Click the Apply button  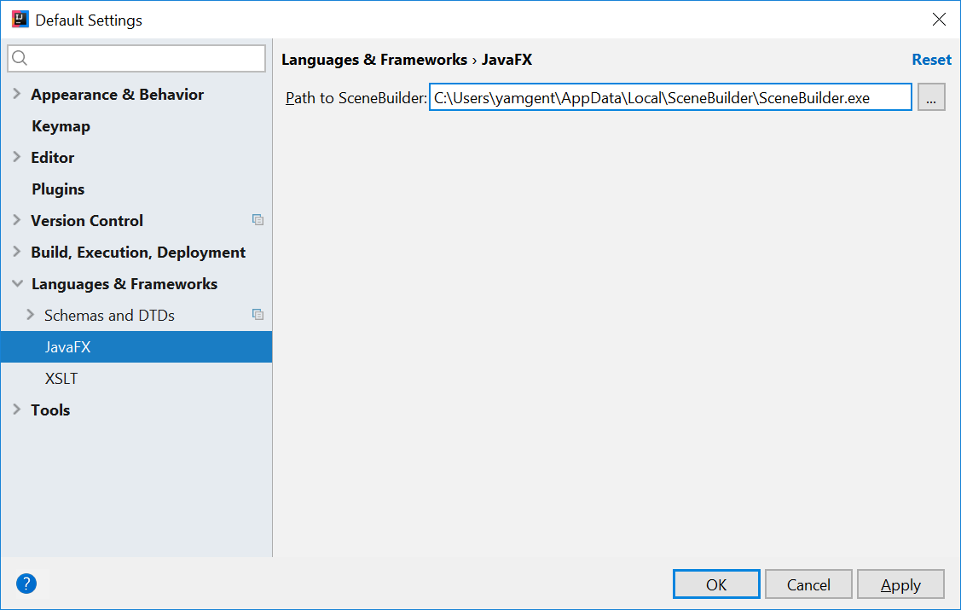point(900,584)
